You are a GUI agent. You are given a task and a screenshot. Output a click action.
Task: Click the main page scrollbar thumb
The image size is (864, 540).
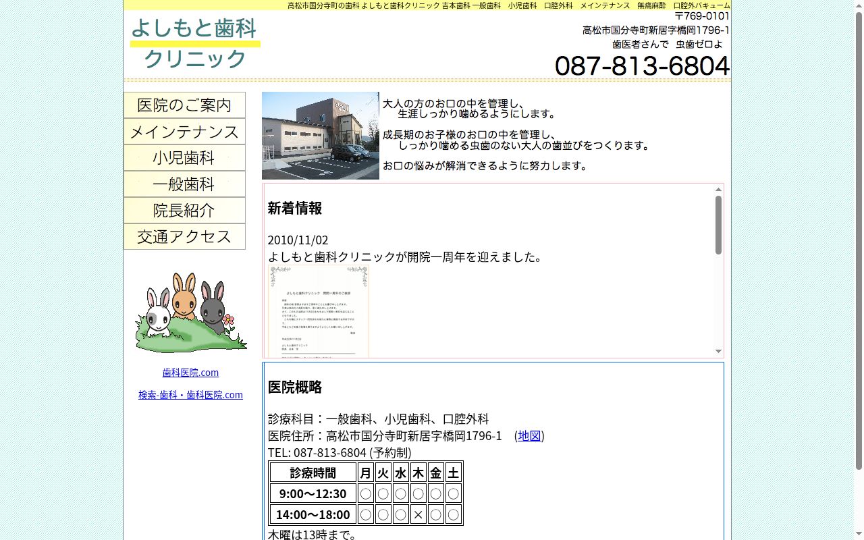[859, 241]
